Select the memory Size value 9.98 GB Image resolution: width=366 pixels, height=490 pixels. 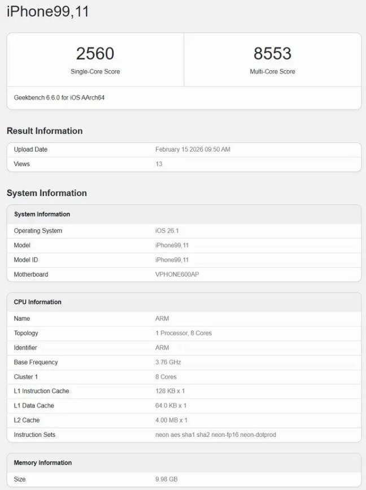[166, 479]
